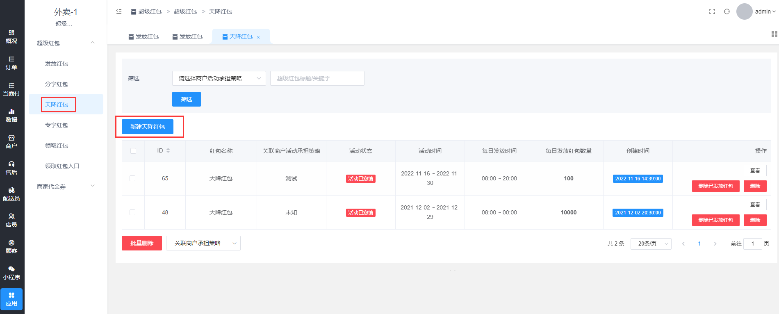Focus the 超级红包标题/关键字 search field

317,78
